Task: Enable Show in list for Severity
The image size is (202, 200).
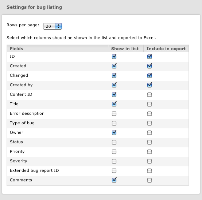Action: 114,161
